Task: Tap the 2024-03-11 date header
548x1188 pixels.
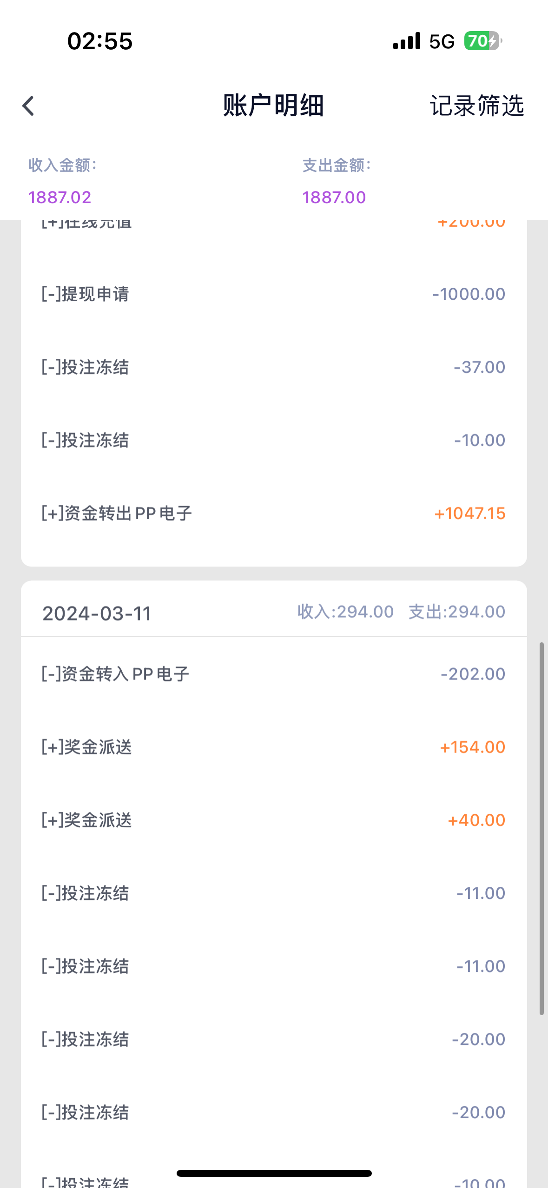Action: pyautogui.click(x=97, y=614)
